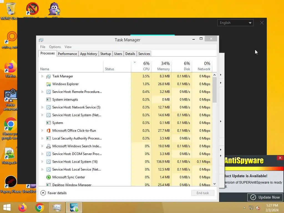Image resolution: width=284 pixels, height=213 pixels.
Task: Click the Microsoft Office Click-to-Run icon
Action: 48,131
